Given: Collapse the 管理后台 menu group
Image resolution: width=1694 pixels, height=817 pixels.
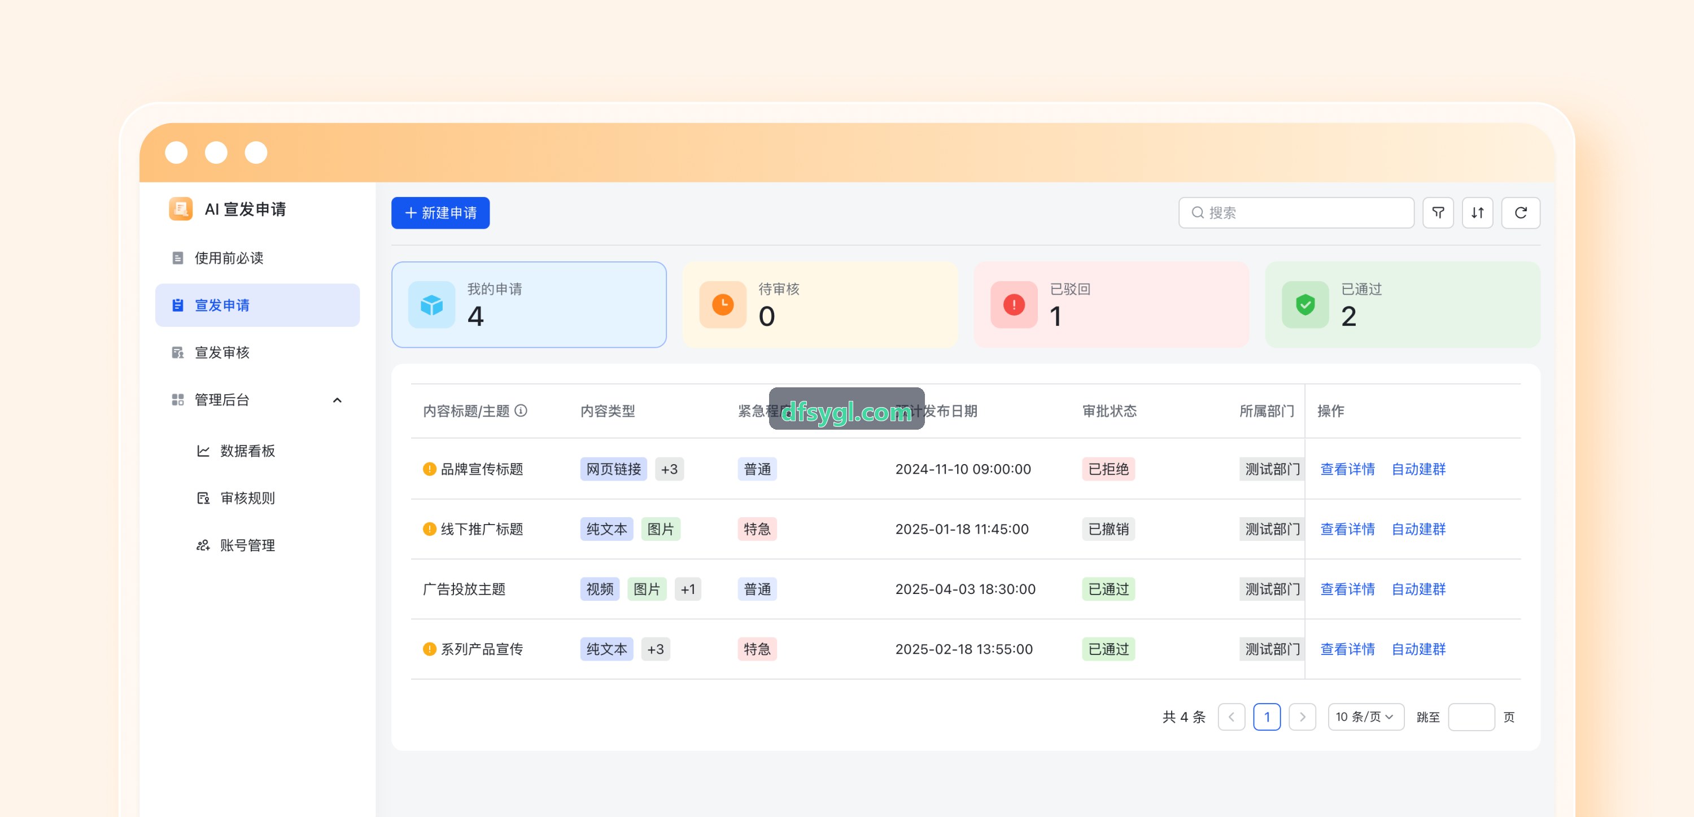Looking at the screenshot, I should coord(337,400).
